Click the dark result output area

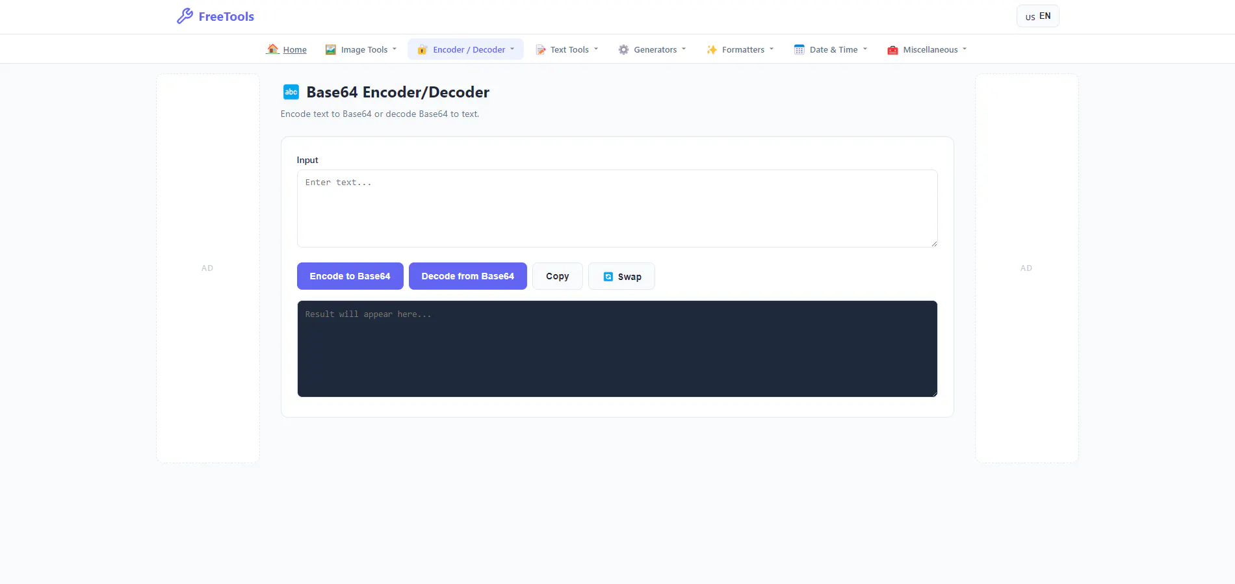click(617, 349)
